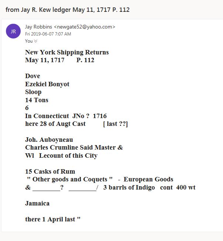Click the New York Shipping Returns line
The width and height of the screenshot is (223, 241).
point(67,52)
